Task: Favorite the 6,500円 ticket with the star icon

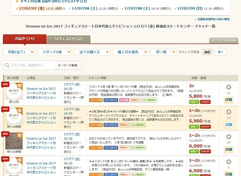Action: click(x=228, y=161)
